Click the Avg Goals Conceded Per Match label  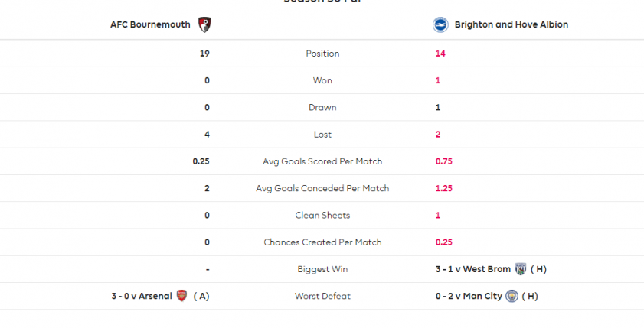pyautogui.click(x=322, y=188)
